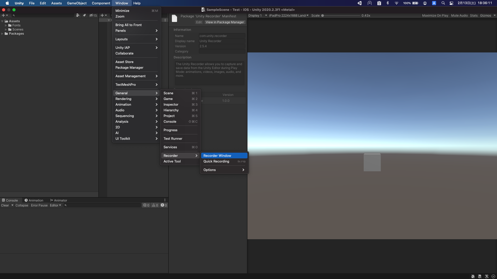Viewport: 497px width, 279px height.
Task: Click the checkmark progress icon in status bar
Action: tap(493, 276)
